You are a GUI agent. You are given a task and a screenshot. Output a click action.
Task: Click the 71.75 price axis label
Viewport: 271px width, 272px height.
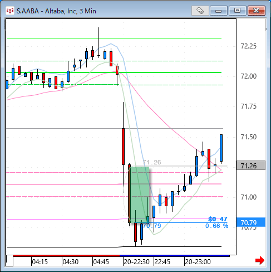[x=249, y=106]
